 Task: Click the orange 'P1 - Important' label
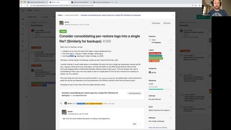[154, 61]
